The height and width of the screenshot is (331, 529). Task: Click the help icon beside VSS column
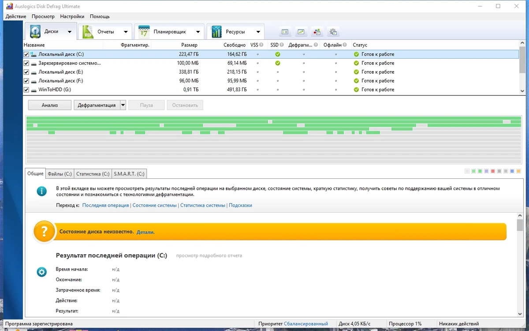[x=261, y=45]
